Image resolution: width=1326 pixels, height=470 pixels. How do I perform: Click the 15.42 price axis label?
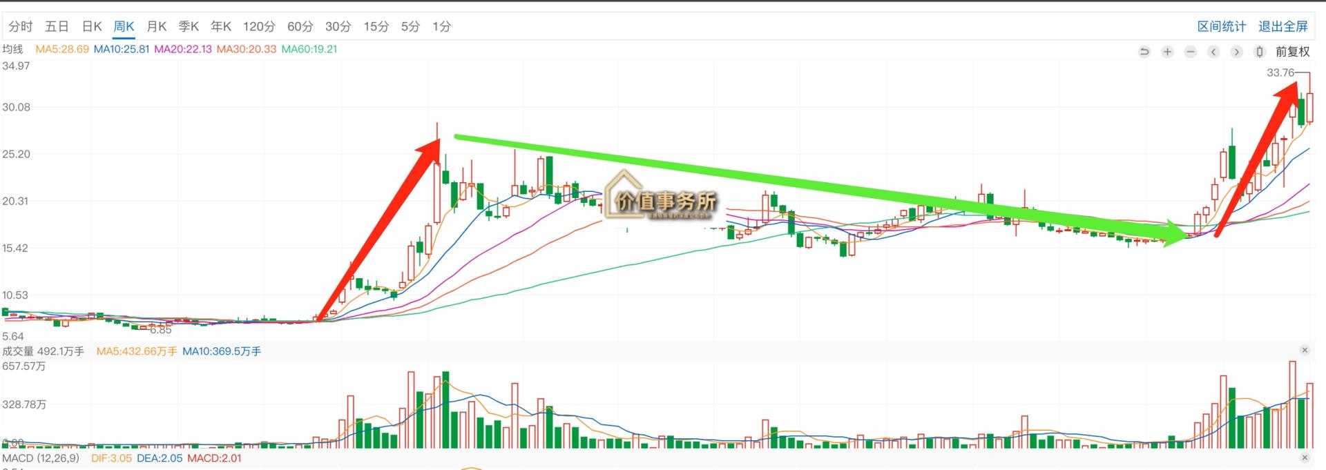pos(15,248)
